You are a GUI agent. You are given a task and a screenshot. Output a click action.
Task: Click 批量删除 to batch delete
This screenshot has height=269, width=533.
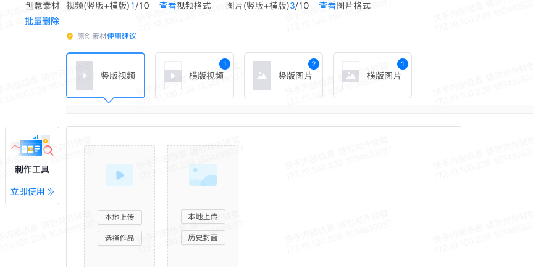(42, 21)
